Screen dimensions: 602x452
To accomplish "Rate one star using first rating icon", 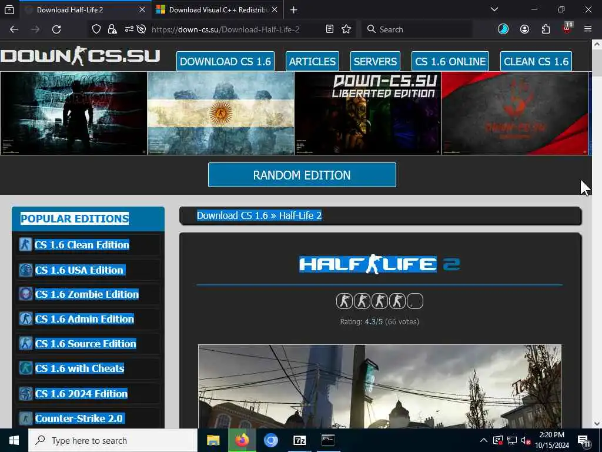I will (344, 301).
